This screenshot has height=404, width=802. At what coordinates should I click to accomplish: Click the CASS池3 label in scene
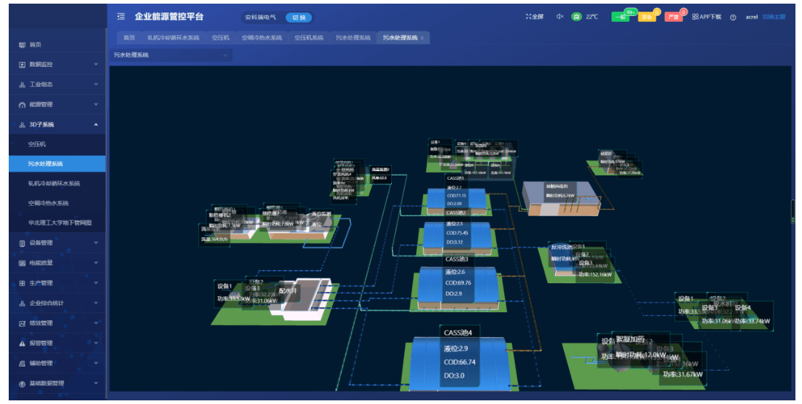pyautogui.click(x=456, y=259)
